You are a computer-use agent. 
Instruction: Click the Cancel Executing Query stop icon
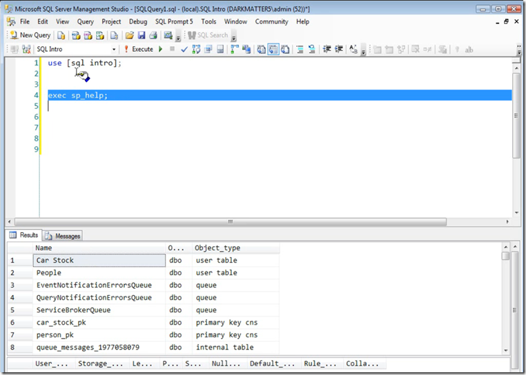click(x=172, y=49)
